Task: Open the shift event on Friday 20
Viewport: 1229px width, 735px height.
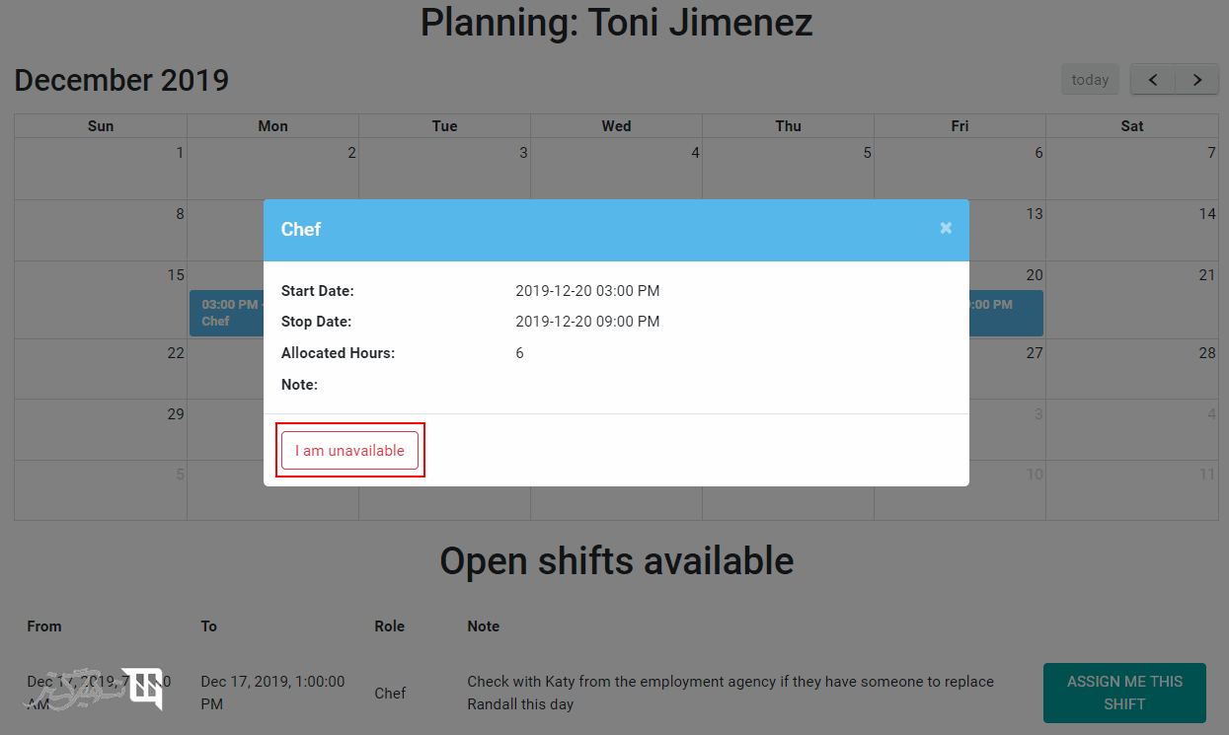Action: 1005,313
